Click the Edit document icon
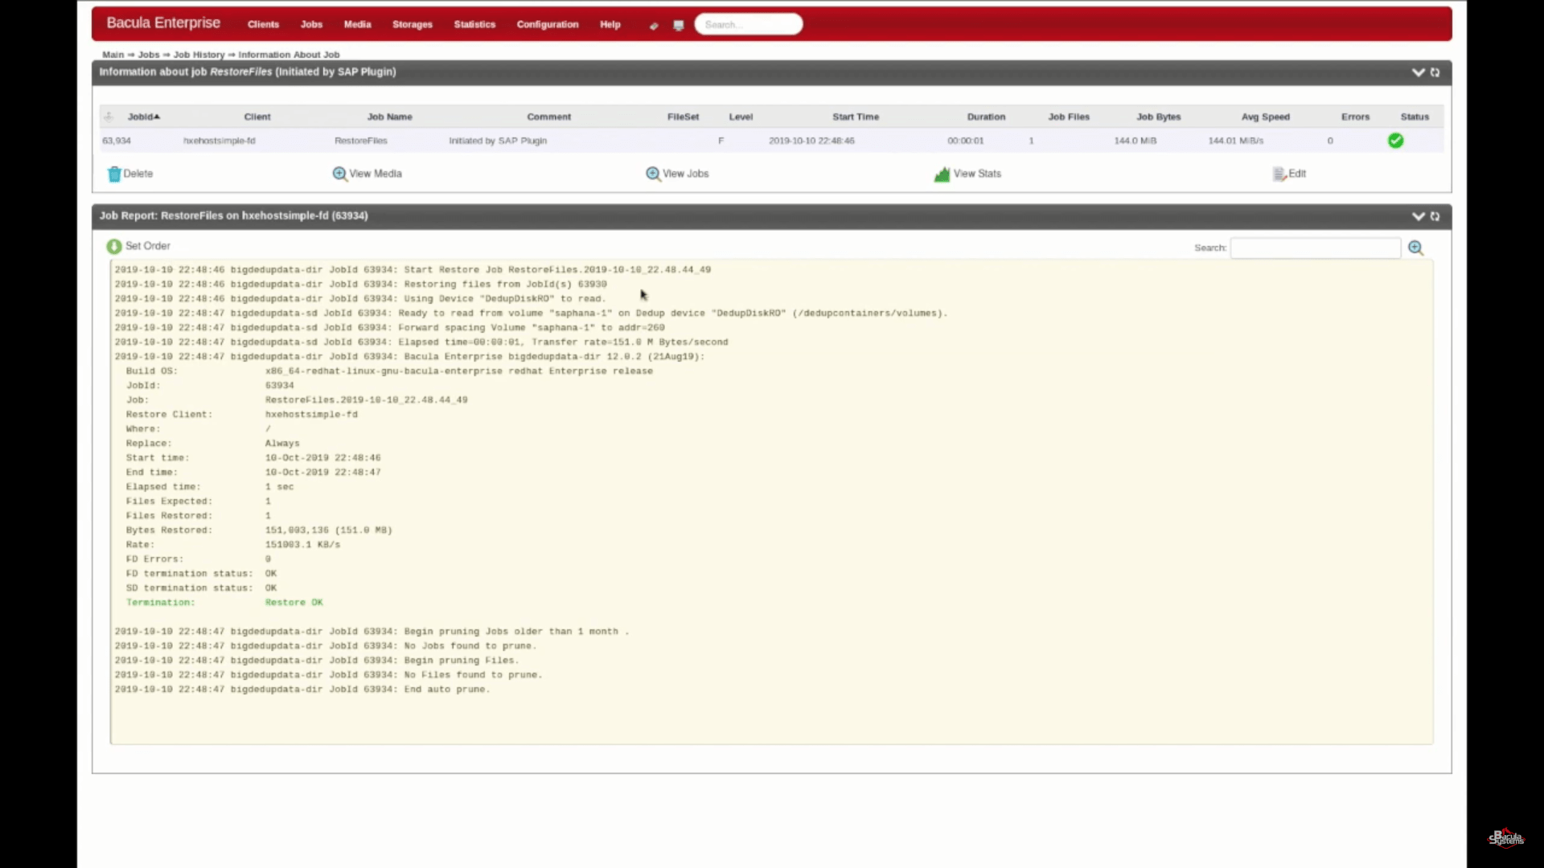The height and width of the screenshot is (868, 1544). tap(1279, 174)
